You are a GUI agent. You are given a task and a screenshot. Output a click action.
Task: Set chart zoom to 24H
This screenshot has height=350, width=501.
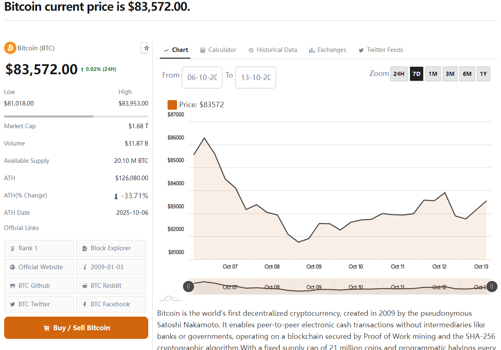pos(399,74)
